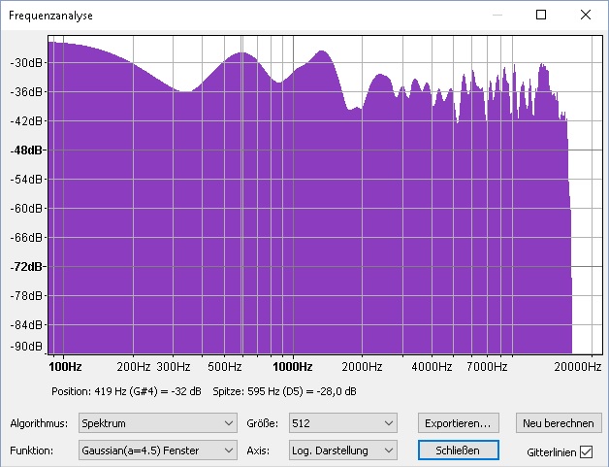Click the -30dB level axis label
Viewport: 609px width, 467px height.
26,62
